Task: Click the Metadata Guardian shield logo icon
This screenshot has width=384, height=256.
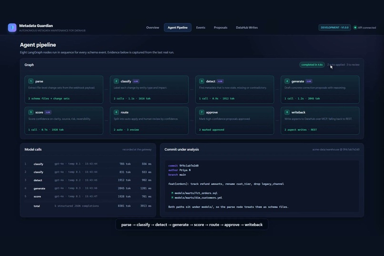Action: (x=12, y=28)
